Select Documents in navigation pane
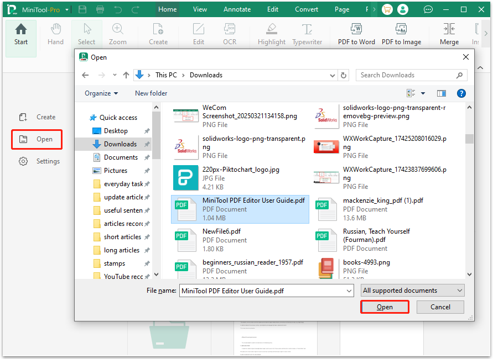The height and width of the screenshot is (359, 493). point(116,157)
